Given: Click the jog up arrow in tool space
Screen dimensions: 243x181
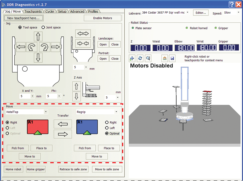Looking at the screenshot, I should 38,36.
